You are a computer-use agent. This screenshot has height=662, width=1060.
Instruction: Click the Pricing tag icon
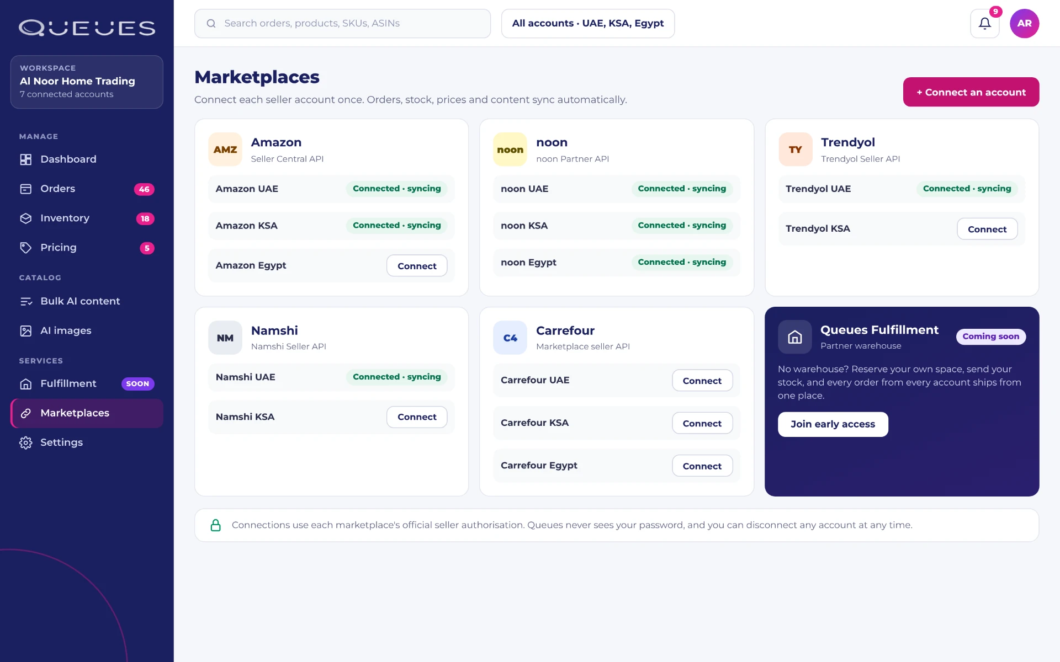(26, 248)
